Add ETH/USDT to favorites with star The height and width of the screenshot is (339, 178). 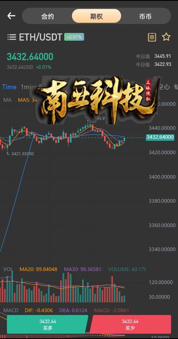click(166, 37)
